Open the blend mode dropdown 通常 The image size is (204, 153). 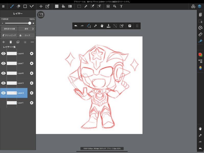27,29
